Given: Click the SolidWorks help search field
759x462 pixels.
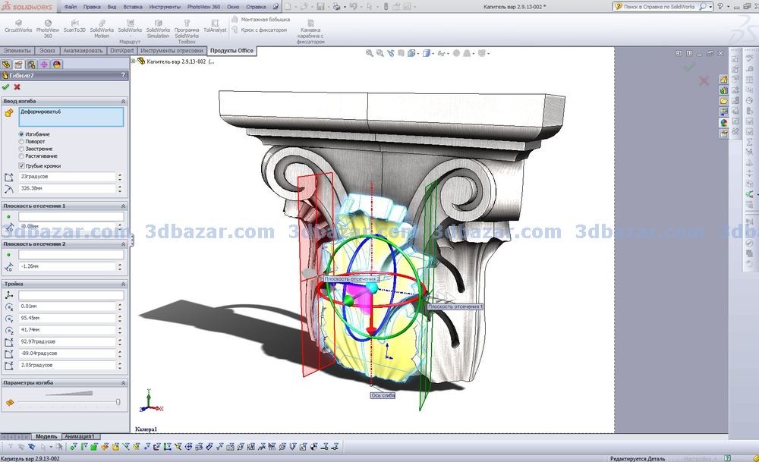Looking at the screenshot, I should (657, 6).
